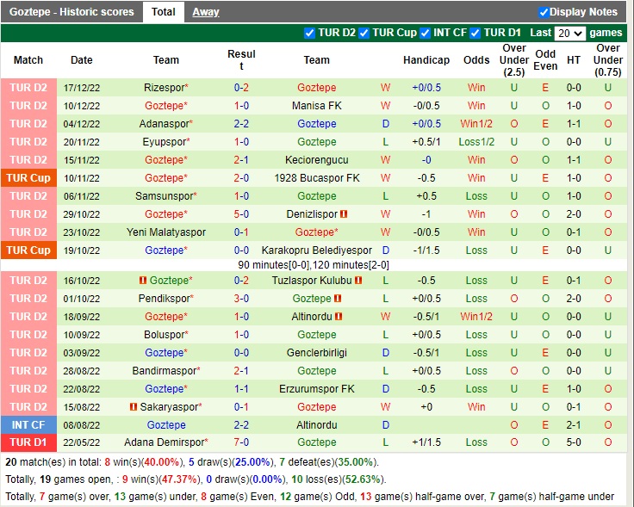
Task: Open the 7-0 Adana Demirspor match result
Action: (242, 442)
